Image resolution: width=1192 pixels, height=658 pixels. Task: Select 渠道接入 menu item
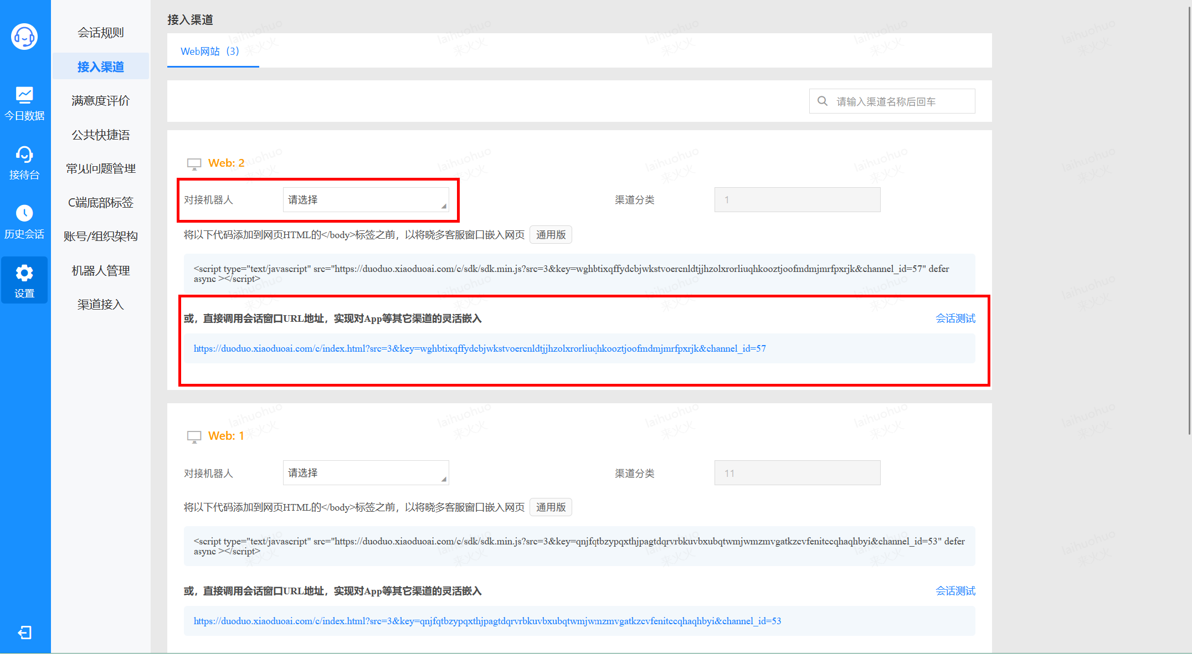click(x=101, y=305)
